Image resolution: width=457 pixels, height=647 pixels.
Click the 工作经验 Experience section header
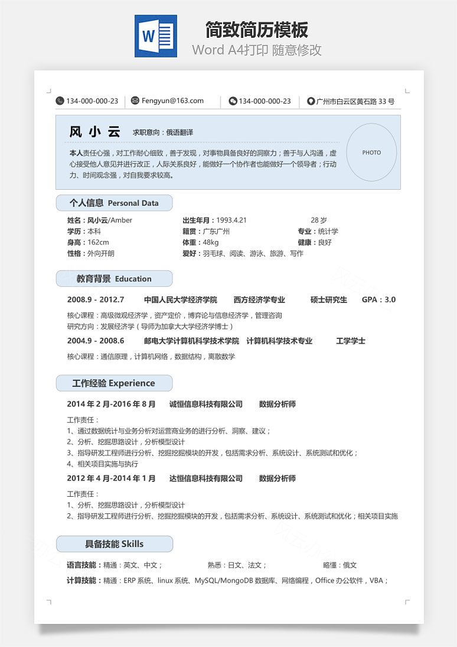[x=114, y=383]
